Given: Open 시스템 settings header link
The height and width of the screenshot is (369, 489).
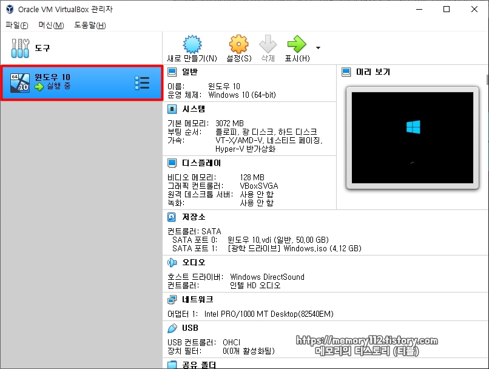Looking at the screenshot, I should [x=194, y=109].
